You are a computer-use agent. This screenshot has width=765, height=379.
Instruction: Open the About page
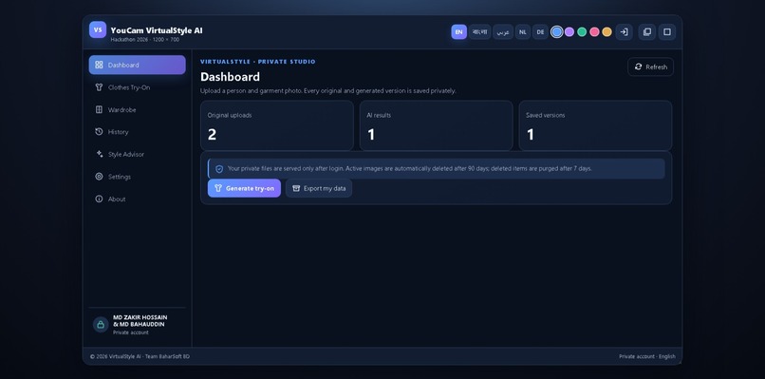coord(137,199)
